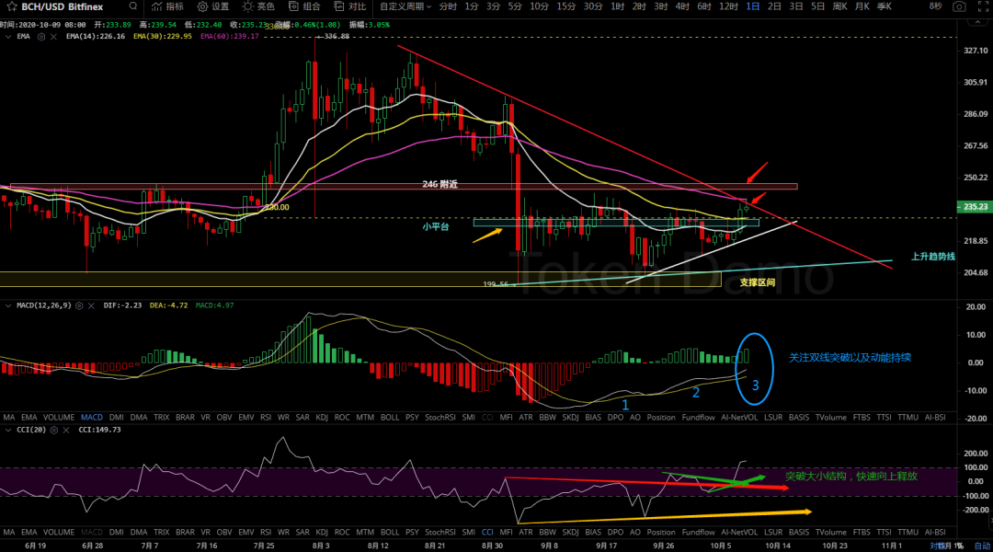This screenshot has height=552, width=993.
Task: Click the 自动 auto scale button
Action: 982,546
